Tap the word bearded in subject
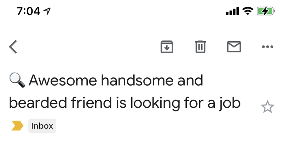Image resolution: width=283 pixels, height=150 pixels. (38, 103)
